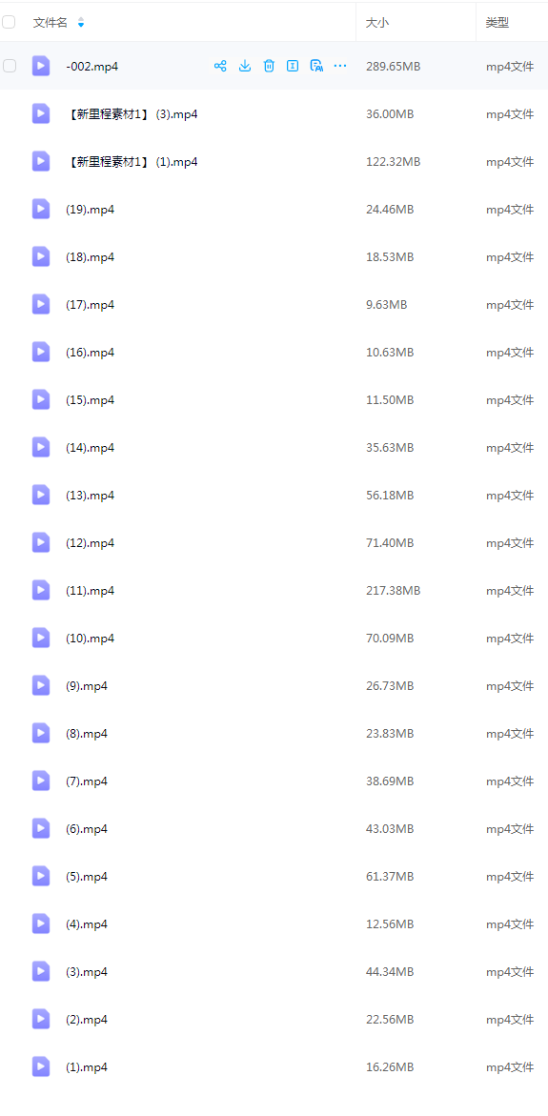Image resolution: width=548 pixels, height=1116 pixels.
Task: Download the -002.mp4 file
Action: 245,66
